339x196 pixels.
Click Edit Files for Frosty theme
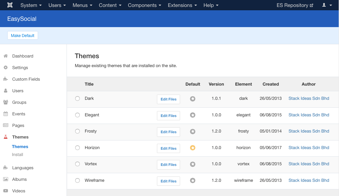pyautogui.click(x=169, y=132)
